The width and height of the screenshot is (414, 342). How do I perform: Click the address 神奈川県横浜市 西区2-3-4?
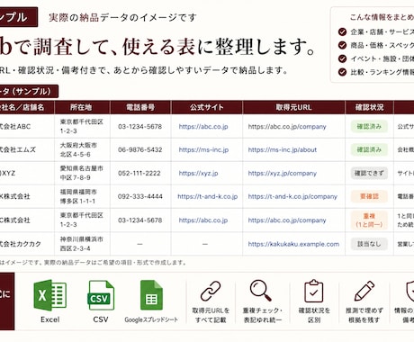[81, 244]
